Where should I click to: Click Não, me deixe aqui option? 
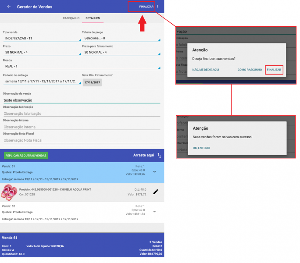[x=206, y=70]
